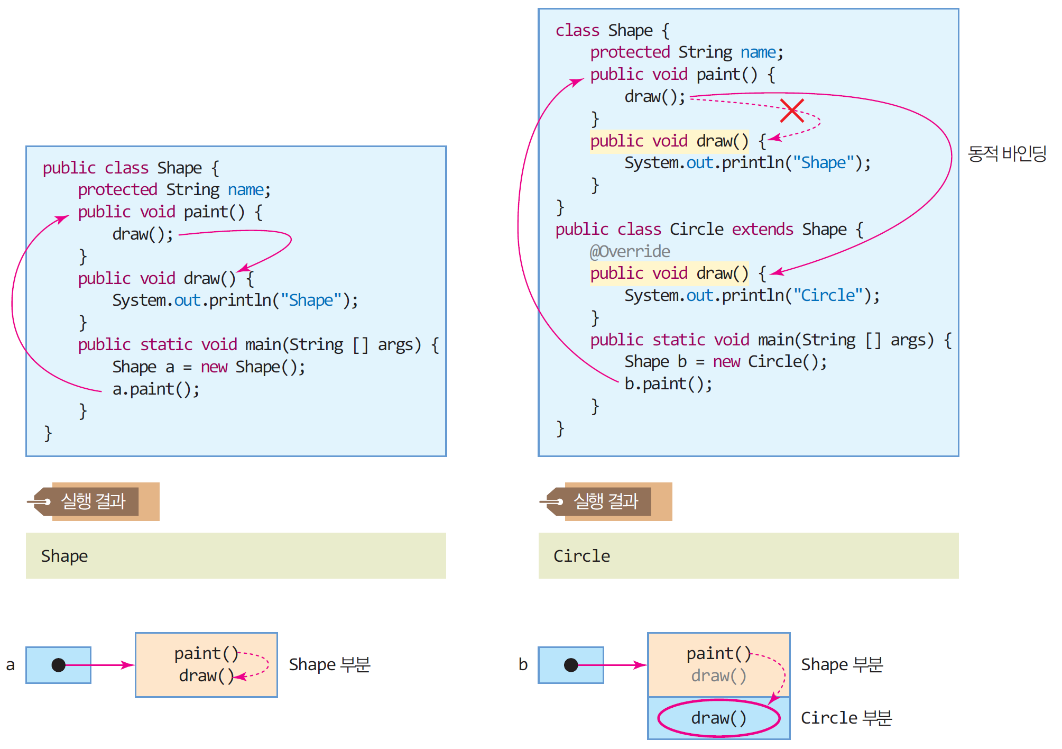This screenshot has height=749, width=1062.
Task: Click the reference box for variable b
Action: 570,665
